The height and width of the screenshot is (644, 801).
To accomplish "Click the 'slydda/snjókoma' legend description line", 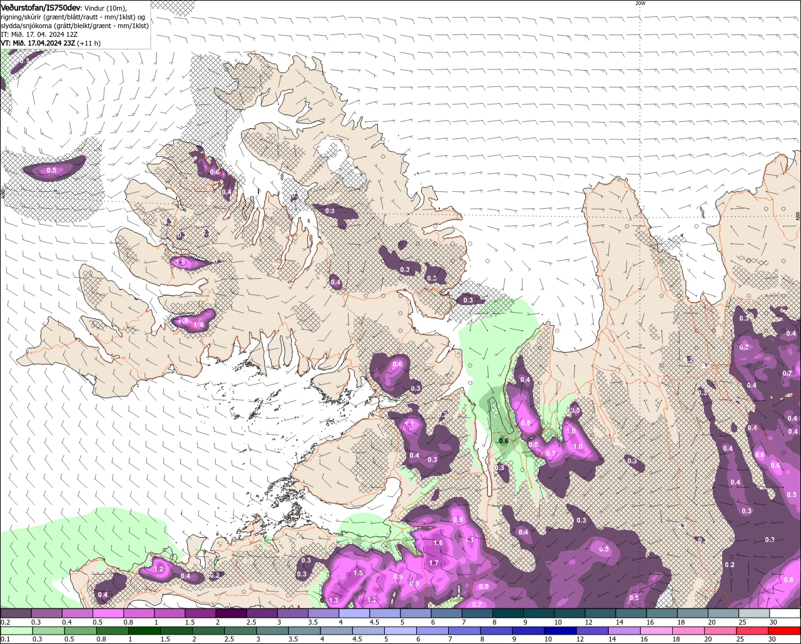I will 75,26.
